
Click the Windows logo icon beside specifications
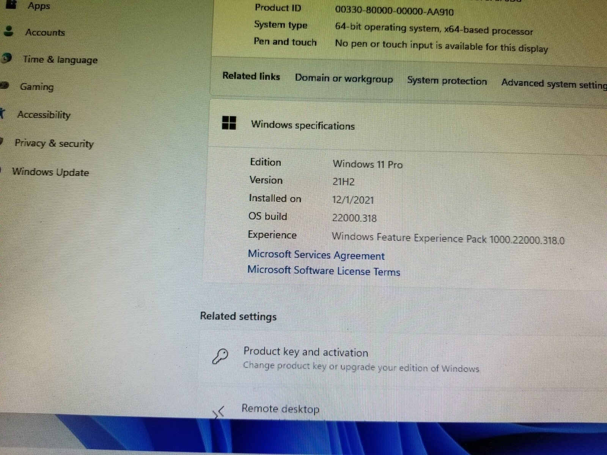[229, 123]
